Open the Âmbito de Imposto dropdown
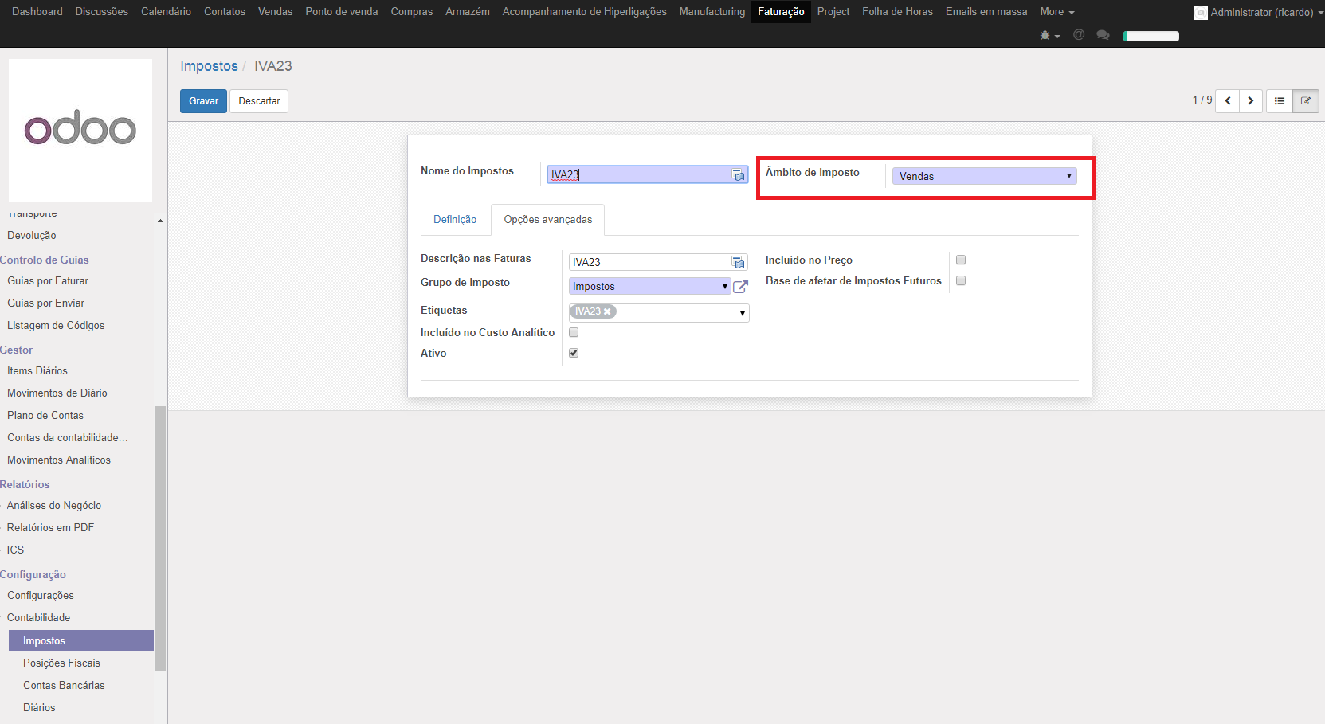The image size is (1325, 724). pos(984,176)
